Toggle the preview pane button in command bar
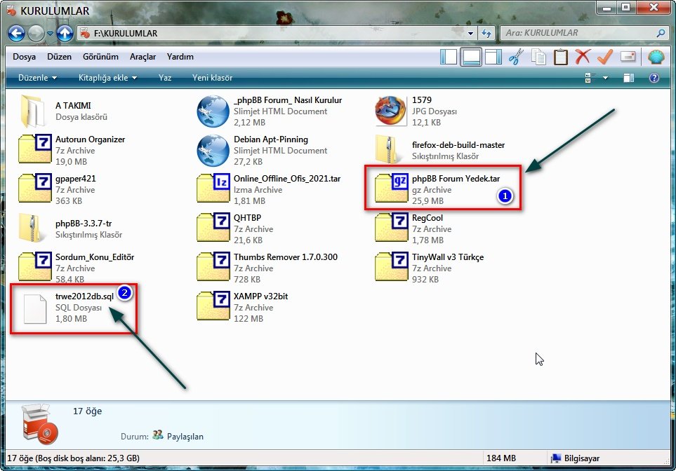This screenshot has width=676, height=471. click(628, 78)
